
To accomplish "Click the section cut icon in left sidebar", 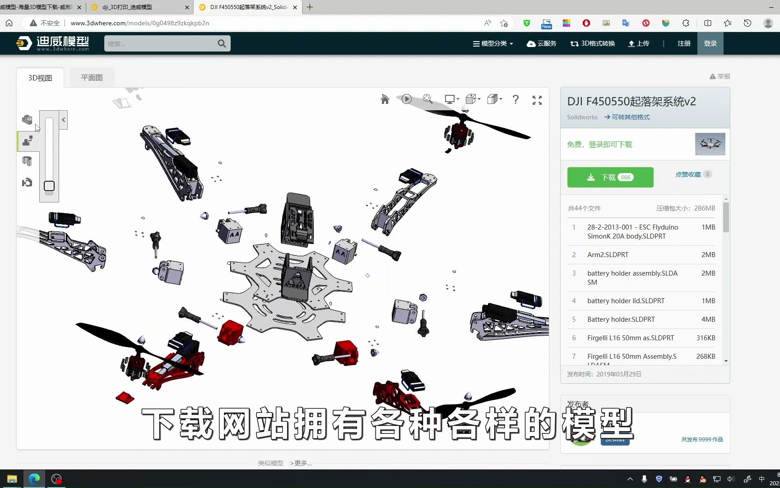I will (27, 161).
